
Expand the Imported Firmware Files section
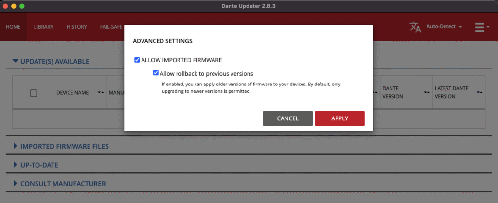61,146
